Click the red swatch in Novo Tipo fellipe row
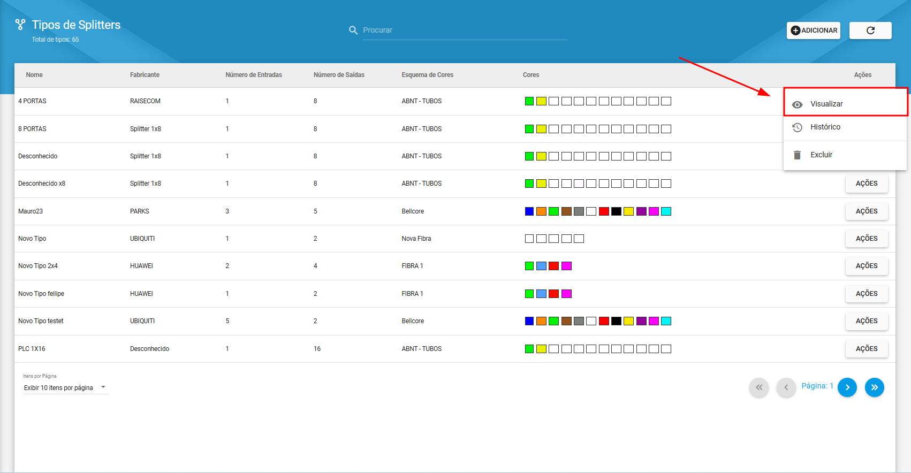 click(553, 294)
